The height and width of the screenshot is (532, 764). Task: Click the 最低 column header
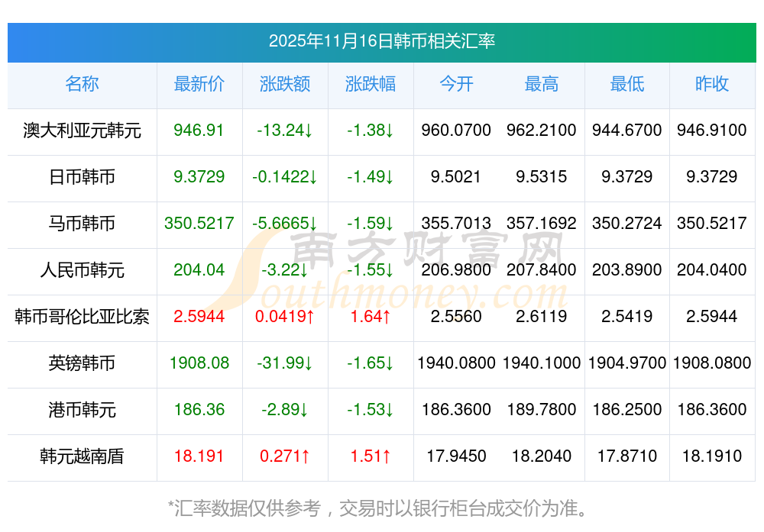tap(627, 84)
